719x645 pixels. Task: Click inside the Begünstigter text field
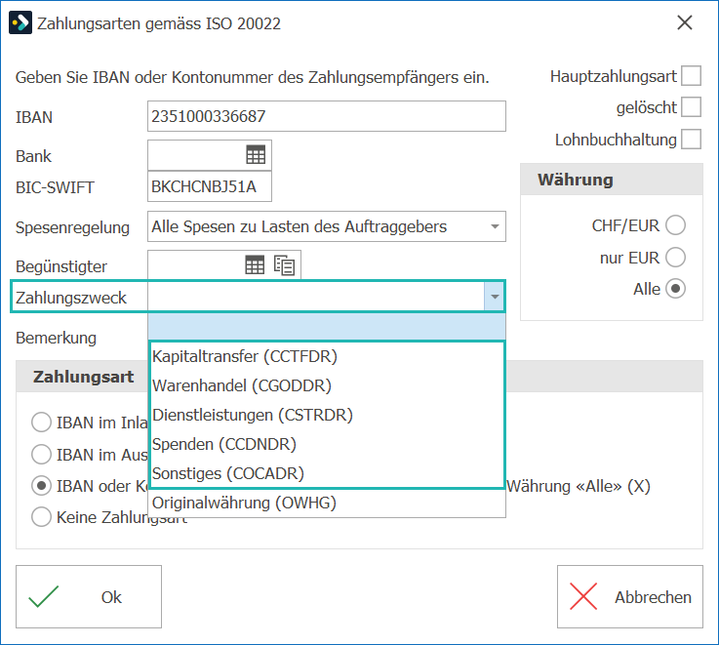(196, 265)
